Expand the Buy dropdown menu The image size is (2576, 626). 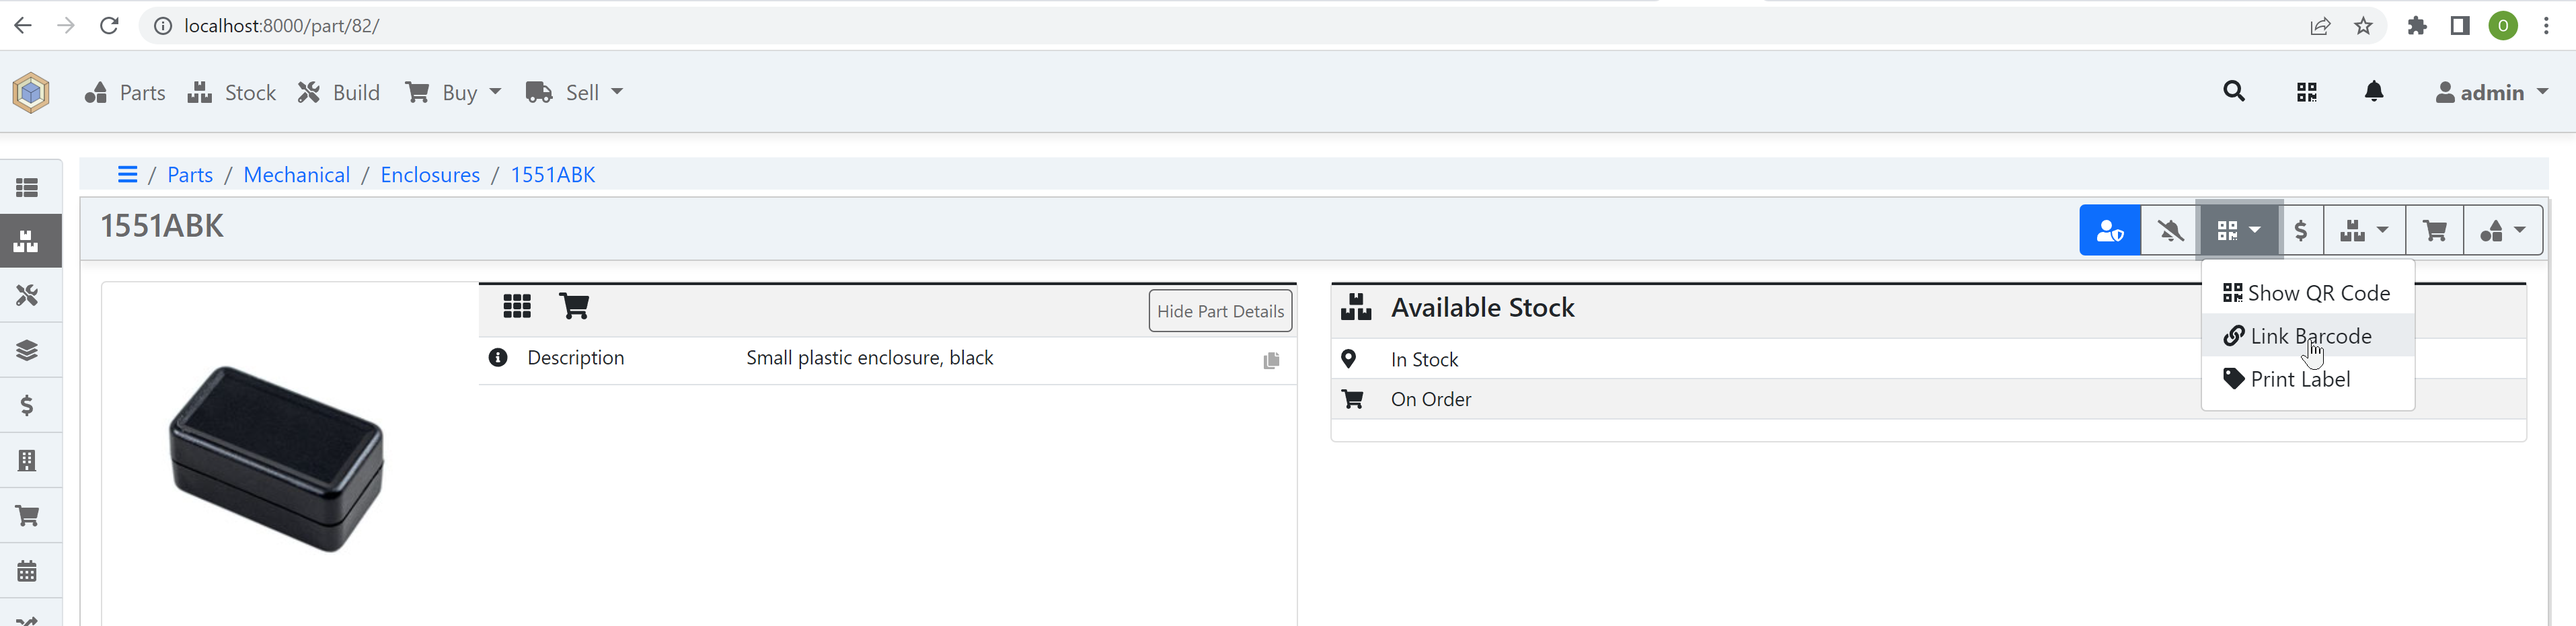(453, 93)
